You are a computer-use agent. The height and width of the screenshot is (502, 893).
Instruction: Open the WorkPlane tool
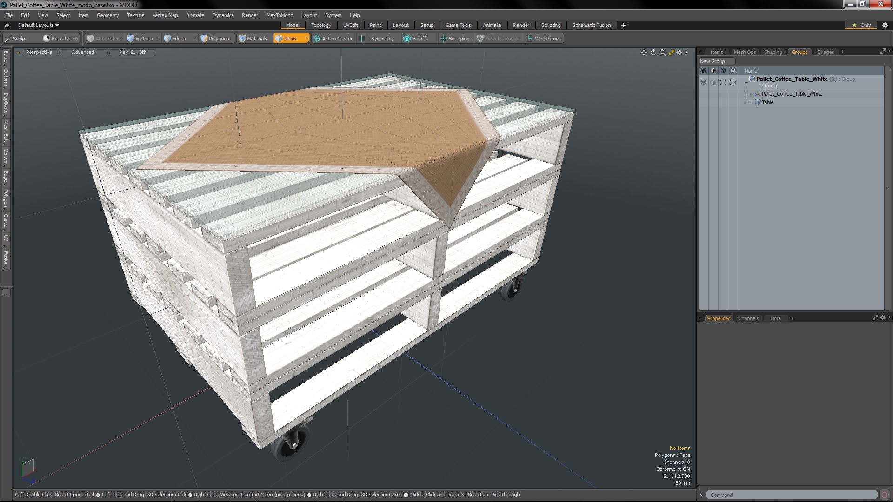[542, 39]
